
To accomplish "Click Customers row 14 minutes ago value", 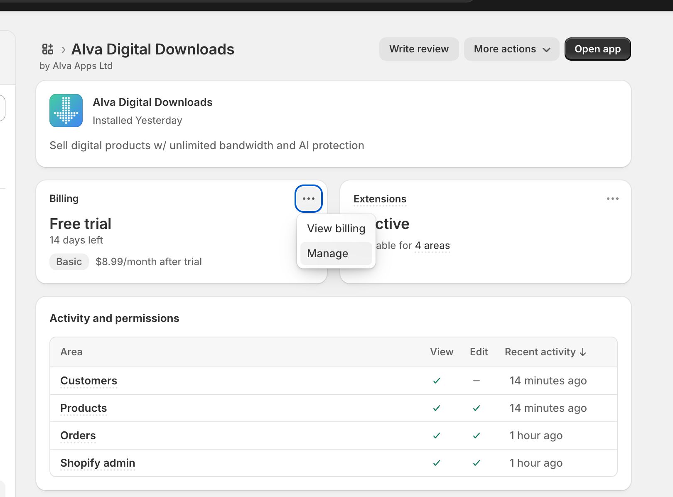I will (548, 381).
